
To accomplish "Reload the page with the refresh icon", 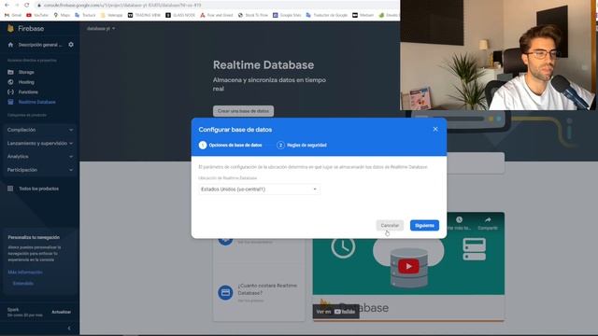I will coord(27,5).
